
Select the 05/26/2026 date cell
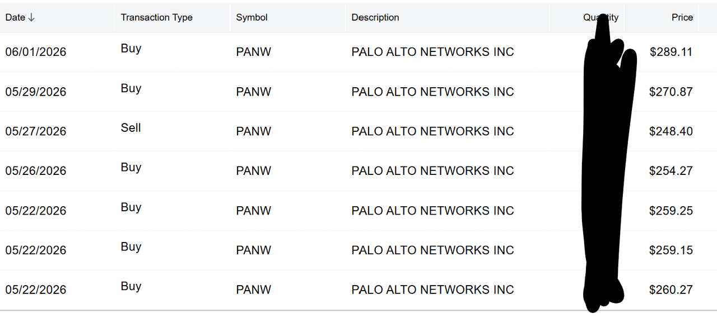pyautogui.click(x=36, y=171)
